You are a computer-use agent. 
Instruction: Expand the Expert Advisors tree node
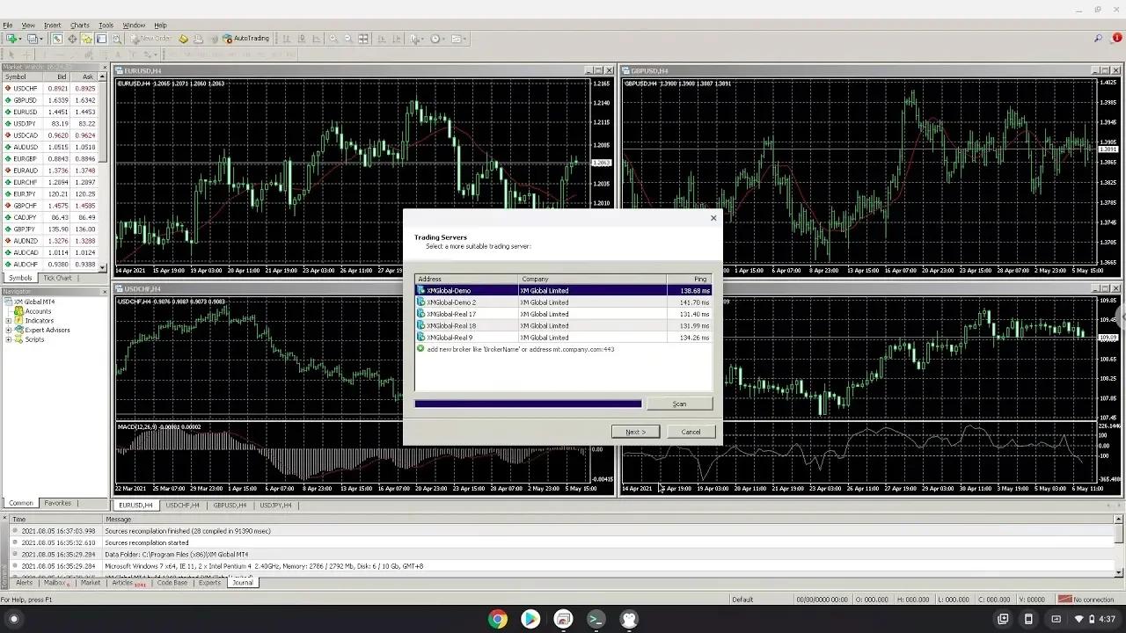pos(9,330)
